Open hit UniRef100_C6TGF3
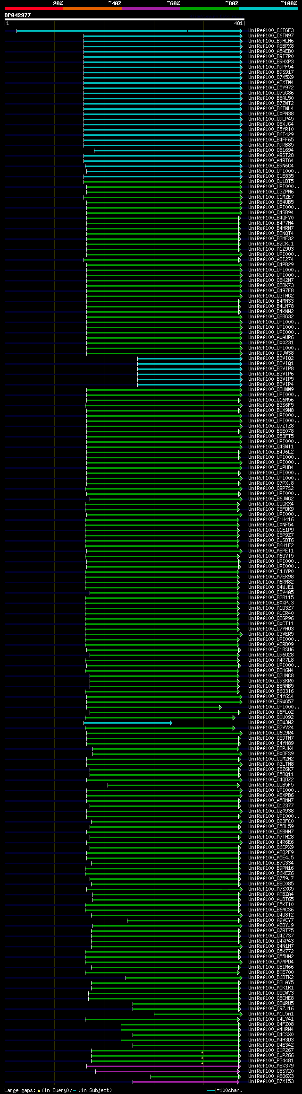The height and width of the screenshot is (1094, 302). click(x=271, y=31)
